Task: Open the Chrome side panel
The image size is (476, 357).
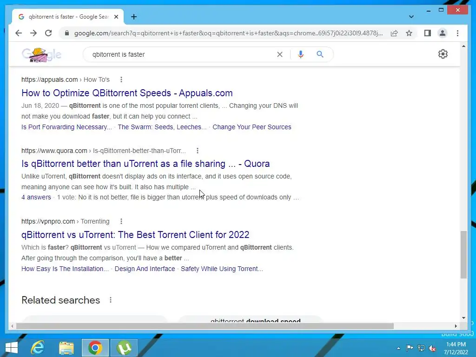Action: tap(428, 33)
